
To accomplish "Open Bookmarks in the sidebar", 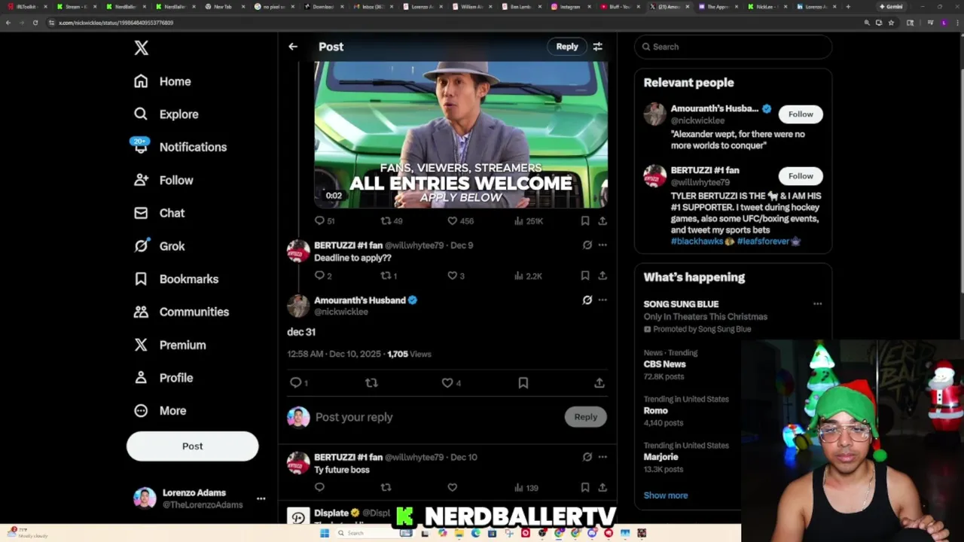I will (x=176, y=279).
